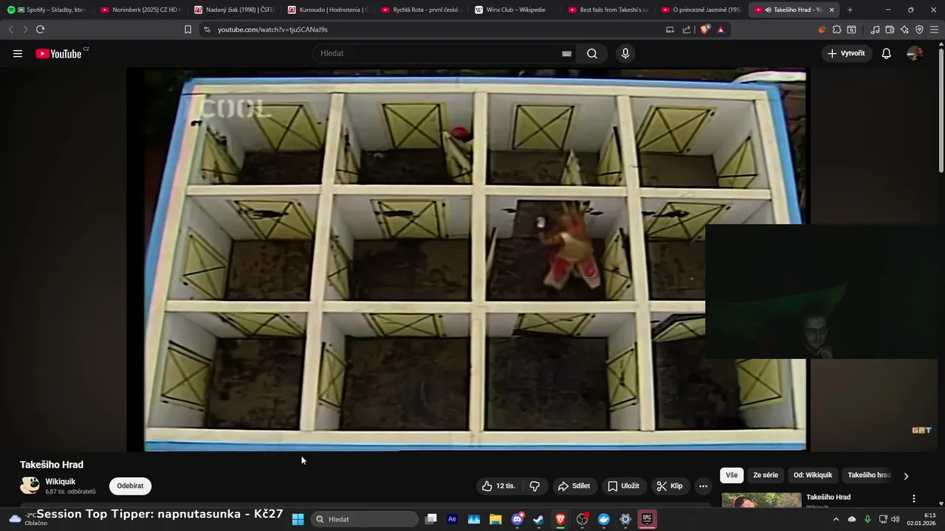This screenshot has width=945, height=531.
Task: Dislike the video with thumbs-down
Action: coord(535,486)
